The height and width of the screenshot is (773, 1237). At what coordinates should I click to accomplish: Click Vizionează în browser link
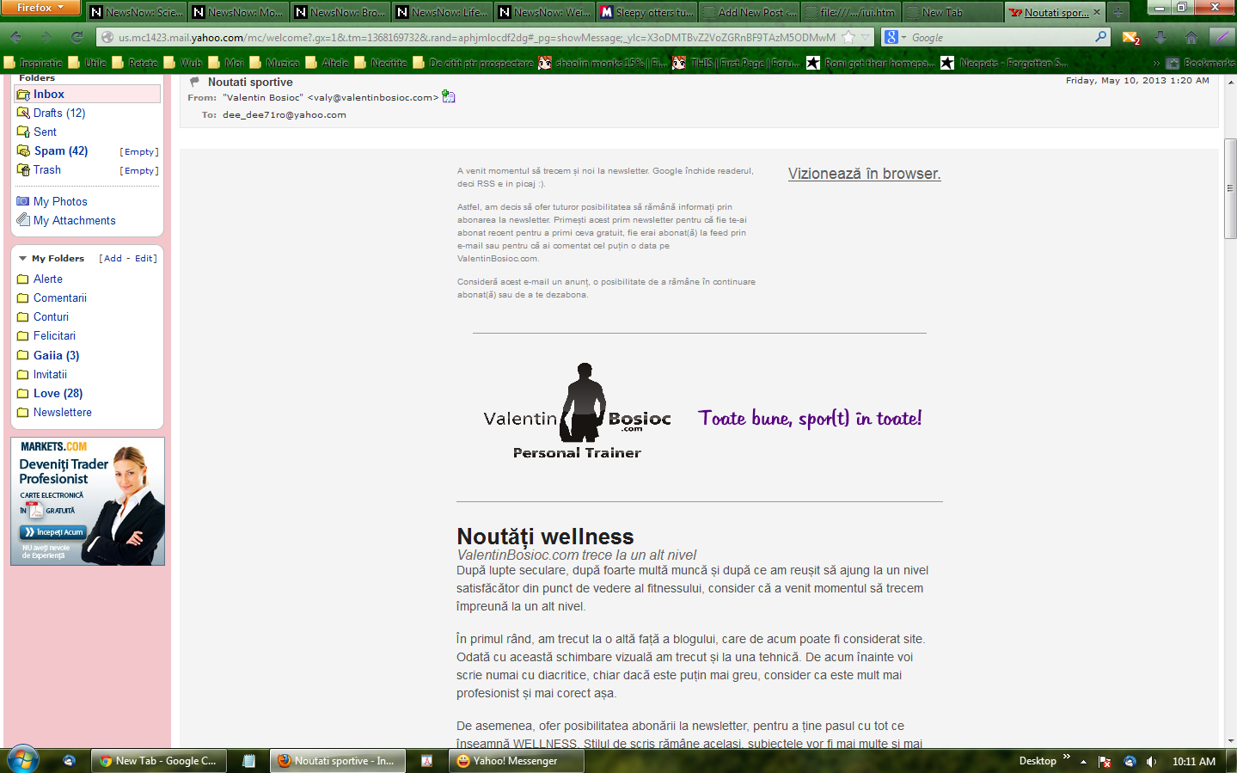pyautogui.click(x=864, y=173)
